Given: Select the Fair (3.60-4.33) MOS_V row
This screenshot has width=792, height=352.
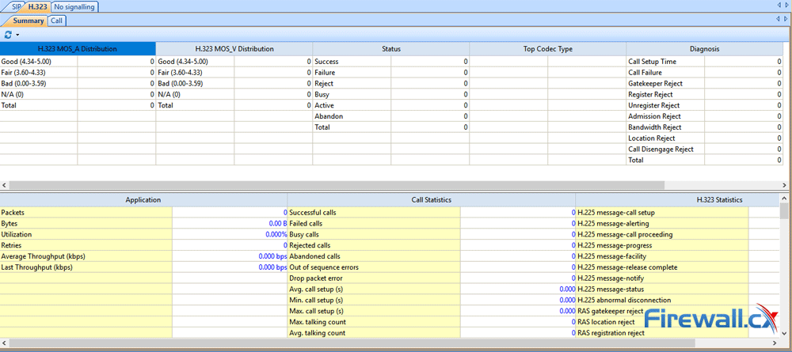Looking at the screenshot, I should click(234, 72).
